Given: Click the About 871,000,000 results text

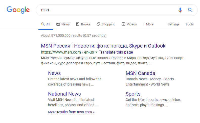Looking at the screenshot, I should tap(74, 35).
